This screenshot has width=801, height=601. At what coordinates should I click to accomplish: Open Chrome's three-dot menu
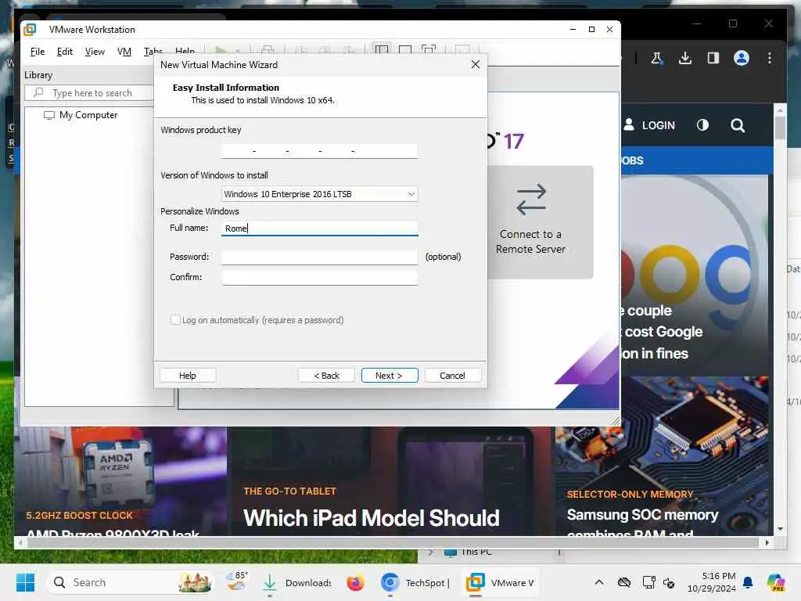[x=770, y=58]
